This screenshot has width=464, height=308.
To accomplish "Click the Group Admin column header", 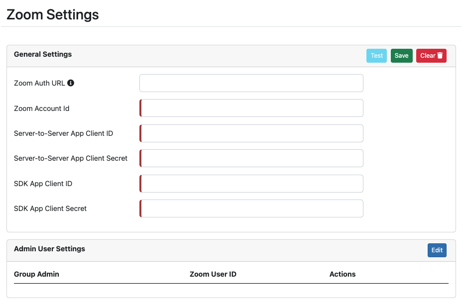I will coord(36,274).
